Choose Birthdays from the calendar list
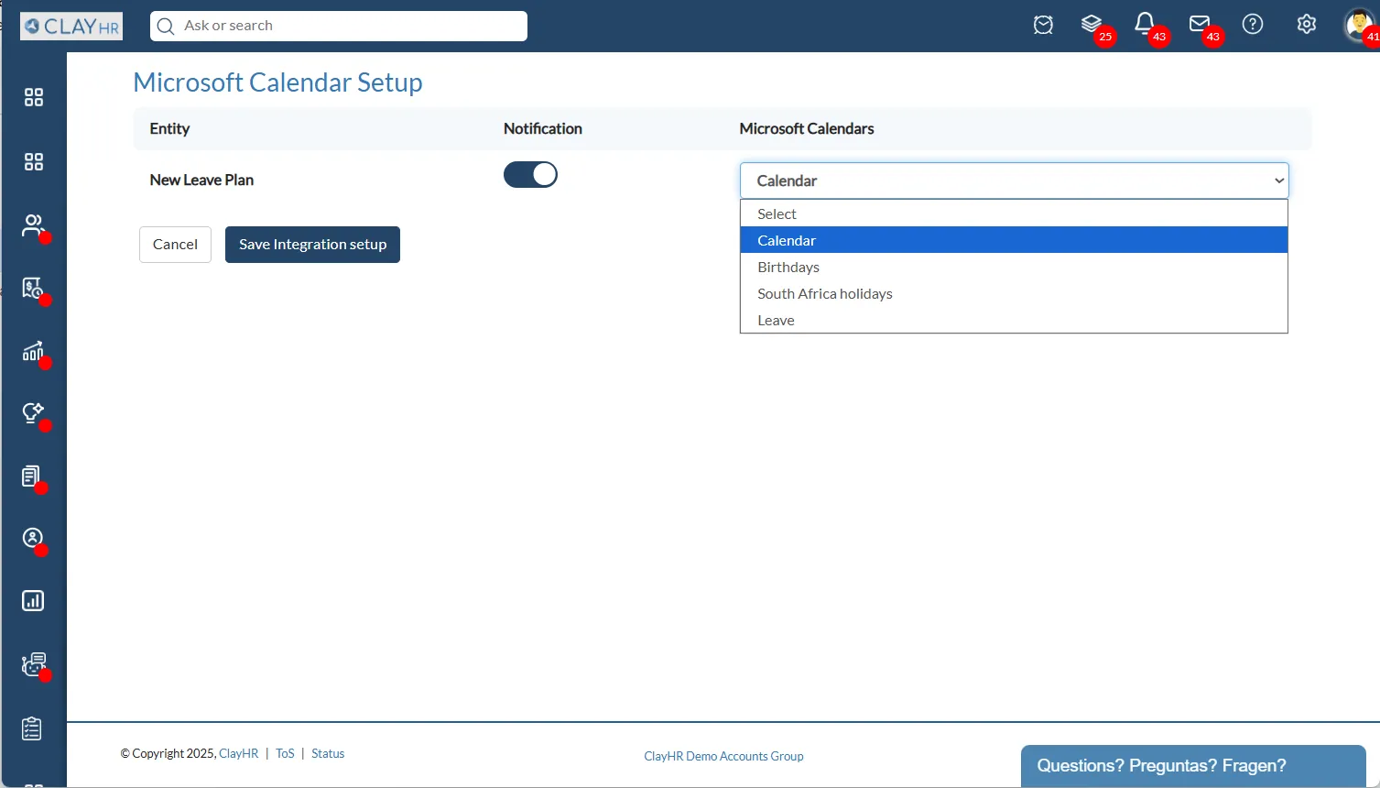Viewport: 1380px width, 788px height. 1014,267
